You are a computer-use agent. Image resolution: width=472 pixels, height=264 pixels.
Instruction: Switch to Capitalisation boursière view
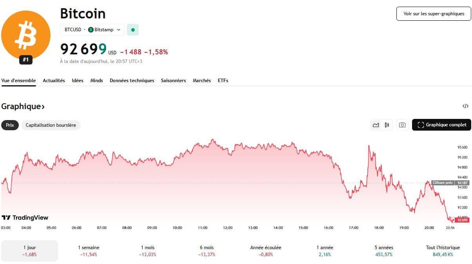[x=51, y=125]
